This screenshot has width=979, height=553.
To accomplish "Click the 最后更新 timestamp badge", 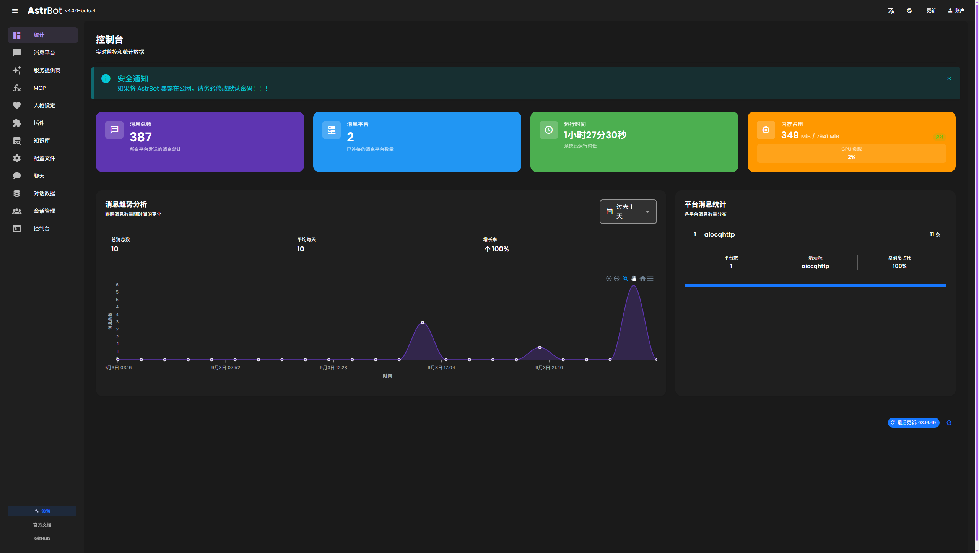I will pyautogui.click(x=913, y=423).
